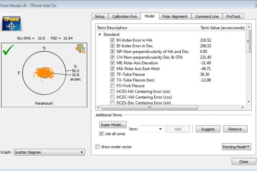This screenshot has width=257, height=171.
Task: Click the value 0.00 for NP term
Action: tap(204, 52)
